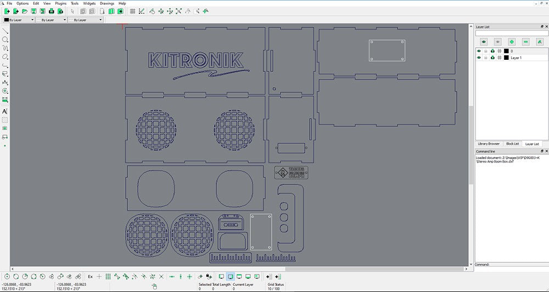Toggle visibility of layer 0
This screenshot has width=549, height=292.
[x=479, y=51]
